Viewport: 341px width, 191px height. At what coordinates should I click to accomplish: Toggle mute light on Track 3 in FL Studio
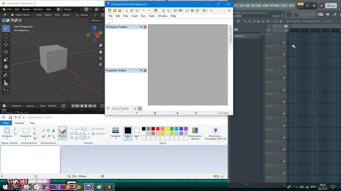[284, 66]
